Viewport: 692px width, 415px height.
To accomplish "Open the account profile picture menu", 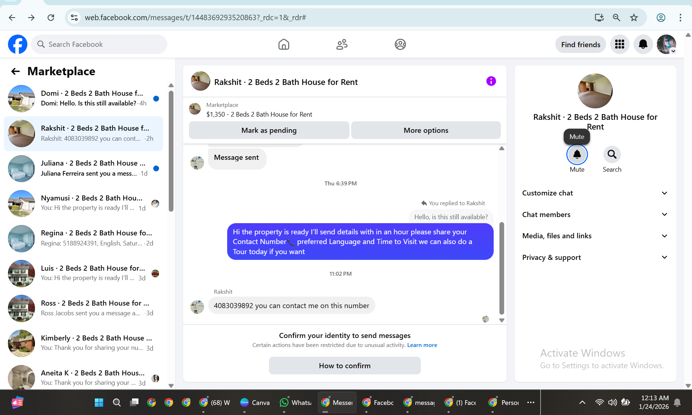I will point(666,44).
